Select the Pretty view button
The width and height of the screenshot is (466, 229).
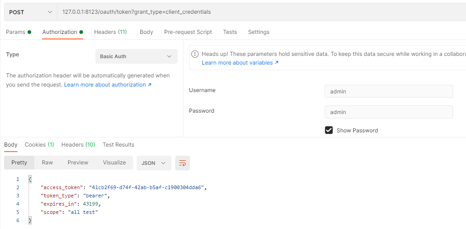pos(19,163)
